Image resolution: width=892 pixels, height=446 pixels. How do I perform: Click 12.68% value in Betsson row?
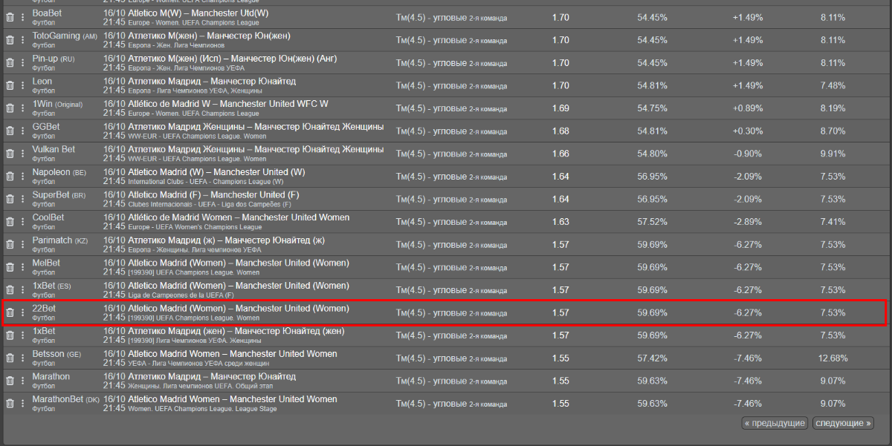pos(833,358)
